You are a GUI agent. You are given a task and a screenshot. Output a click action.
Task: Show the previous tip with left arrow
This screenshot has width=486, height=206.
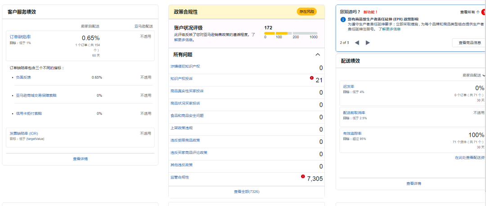tap(357, 43)
